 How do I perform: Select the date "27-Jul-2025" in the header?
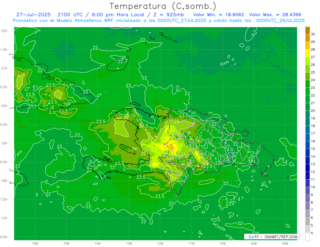click(x=33, y=15)
